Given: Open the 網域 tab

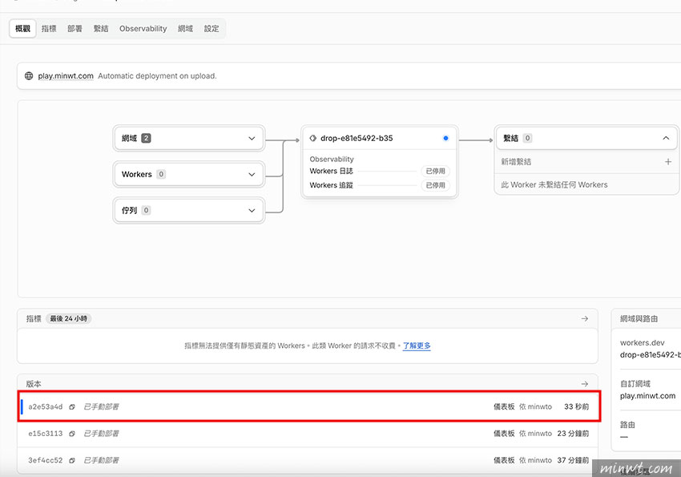Looking at the screenshot, I should 185,29.
